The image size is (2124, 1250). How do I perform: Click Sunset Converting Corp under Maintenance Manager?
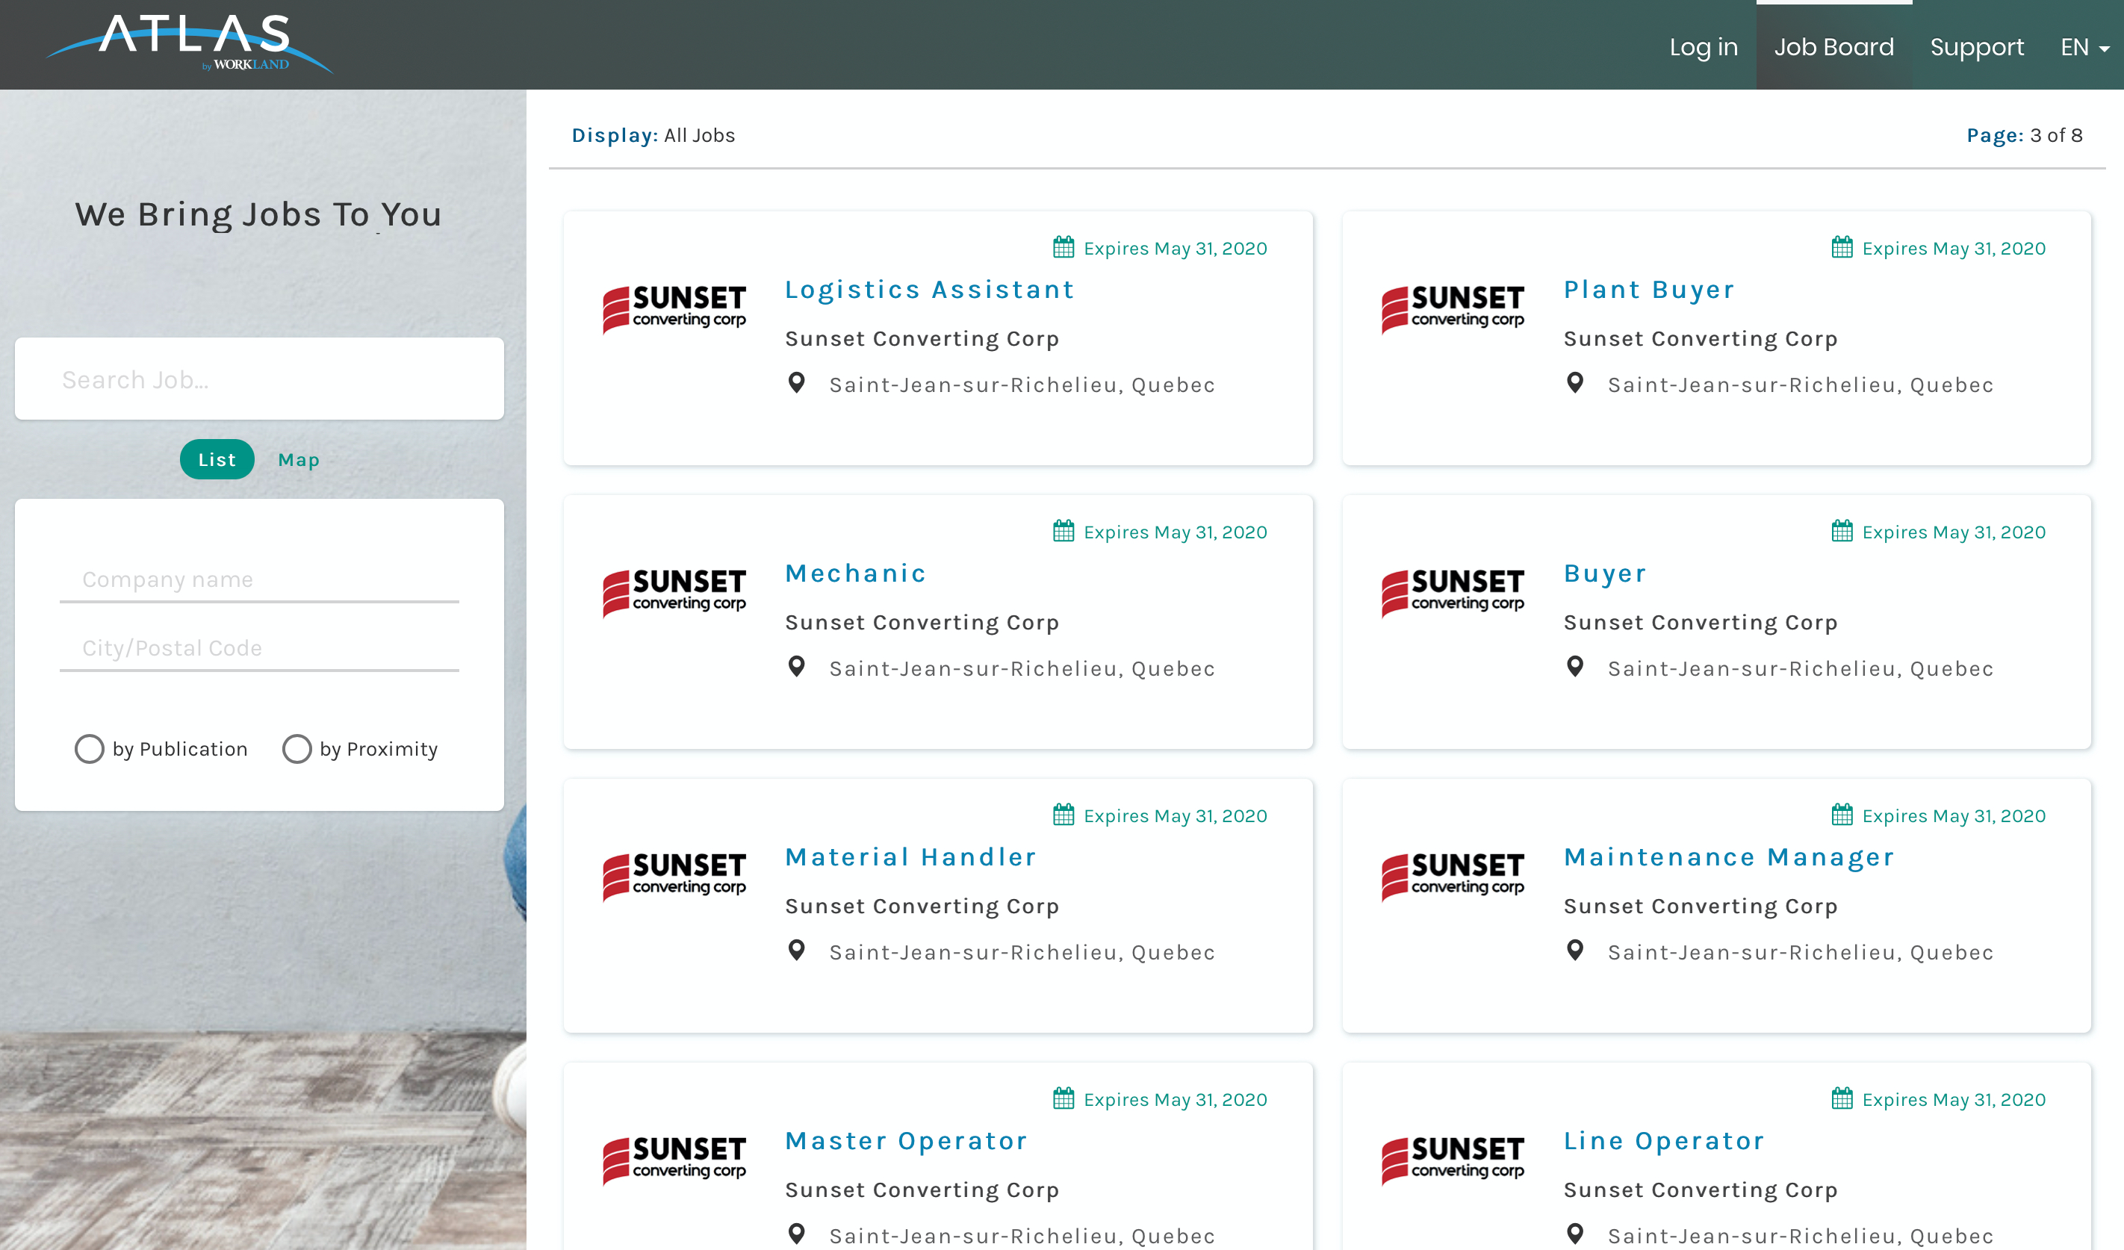pyautogui.click(x=1700, y=907)
